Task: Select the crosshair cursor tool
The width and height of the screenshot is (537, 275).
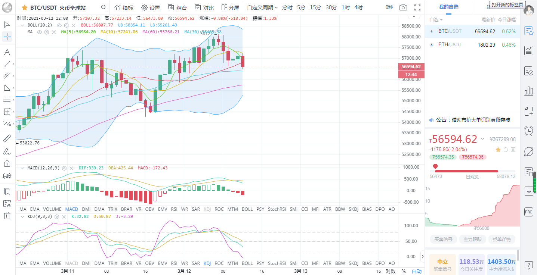Action: pyautogui.click(x=7, y=37)
